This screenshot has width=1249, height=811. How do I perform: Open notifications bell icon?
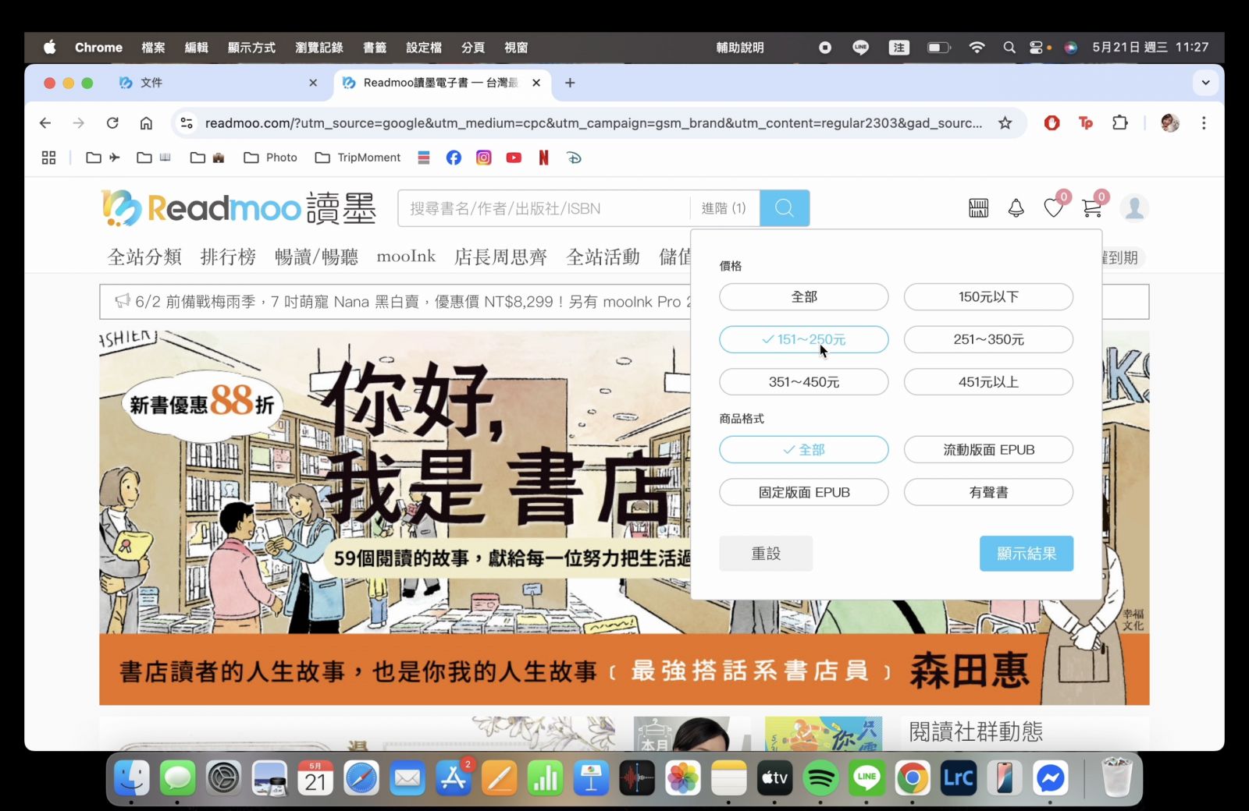[x=1016, y=208]
